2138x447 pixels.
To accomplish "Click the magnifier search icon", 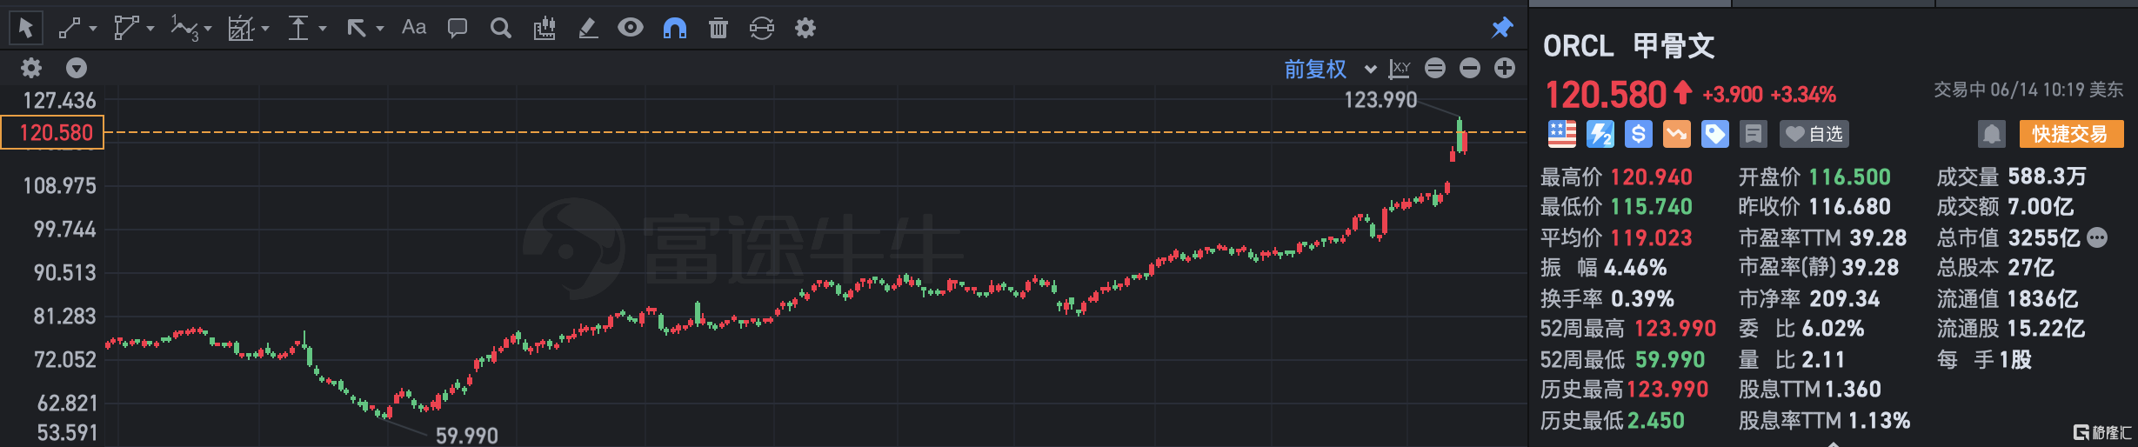I will pos(501,29).
